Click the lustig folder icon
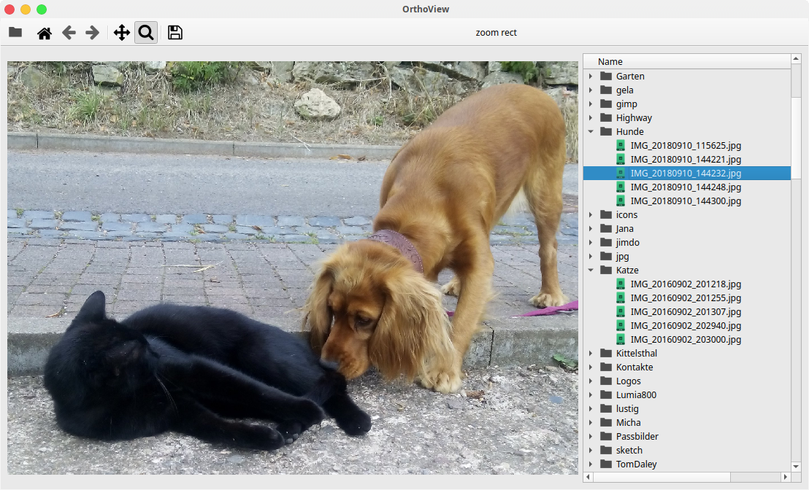This screenshot has height=490, width=809. coord(606,409)
